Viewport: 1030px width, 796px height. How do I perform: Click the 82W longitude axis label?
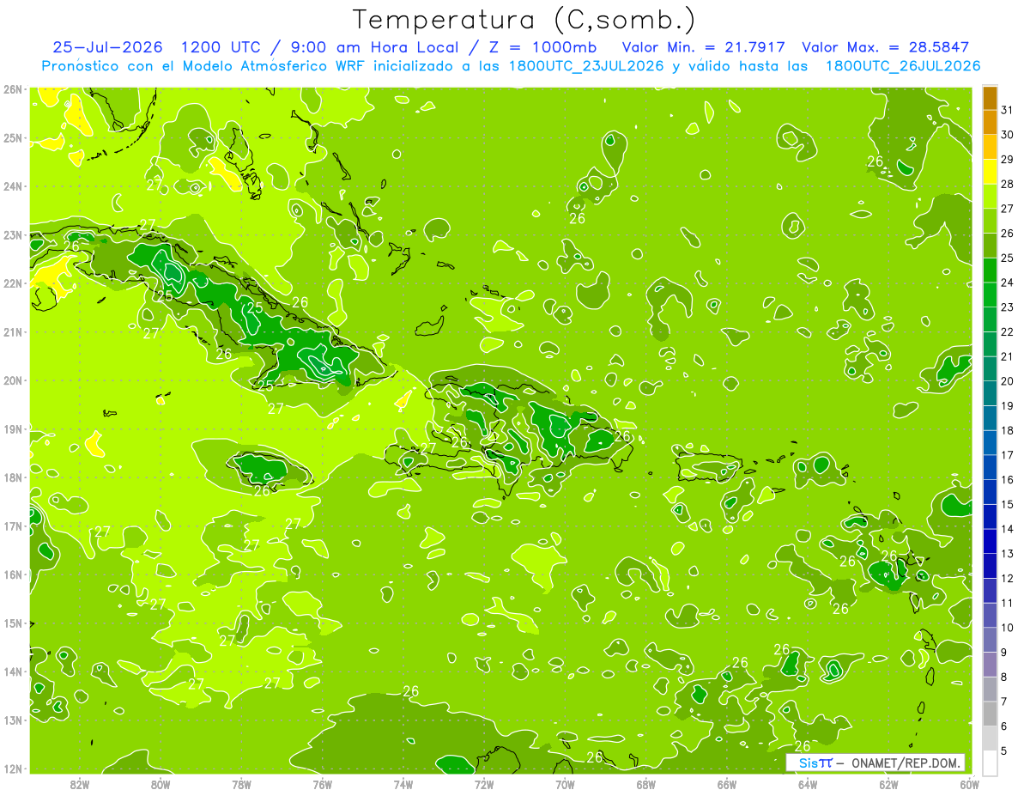(x=79, y=784)
